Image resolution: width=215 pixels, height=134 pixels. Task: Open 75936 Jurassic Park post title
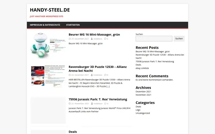[x=98, y=99]
